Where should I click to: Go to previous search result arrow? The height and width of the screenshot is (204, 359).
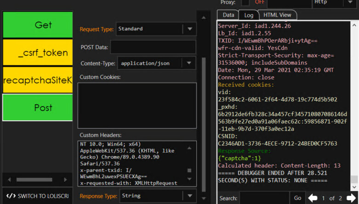(x=313, y=198)
